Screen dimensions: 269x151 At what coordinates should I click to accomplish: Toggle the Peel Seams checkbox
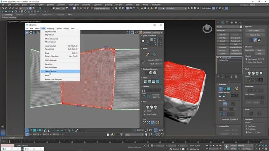[x=247, y=129]
